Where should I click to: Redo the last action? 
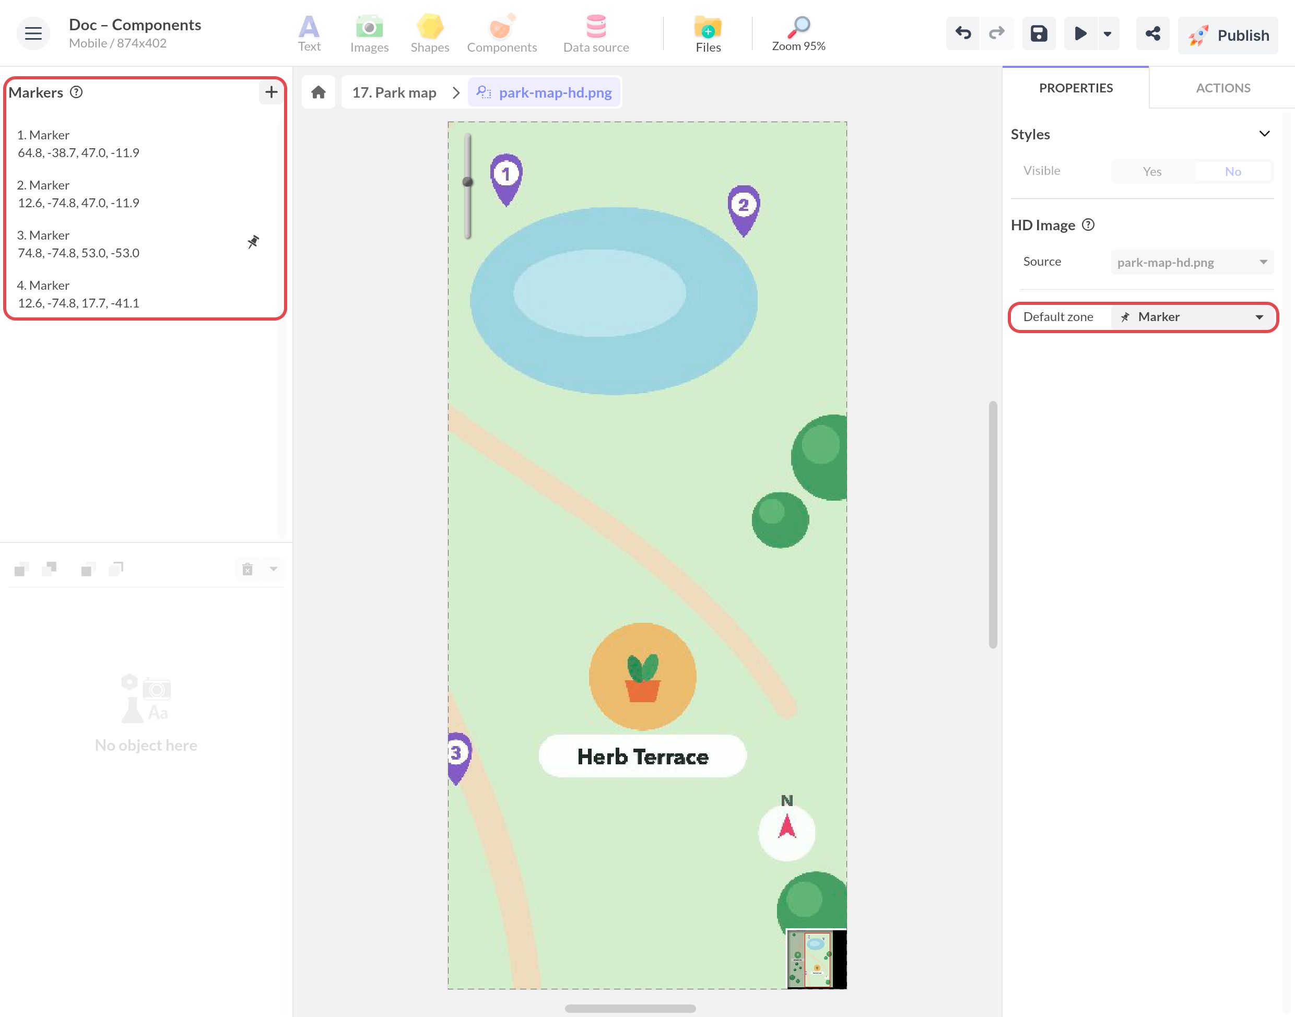point(996,33)
